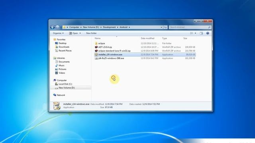Viewport: 255px width, 143px height.
Task: Click the Computer icon in navigation pane
Action: tap(55, 80)
